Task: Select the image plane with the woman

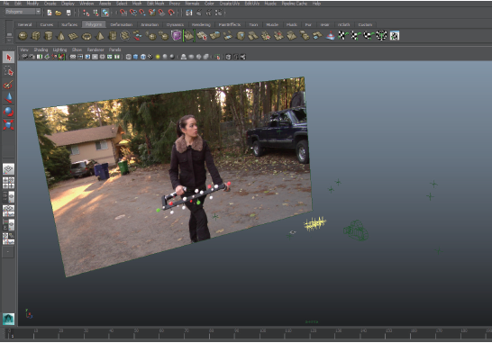Action: click(x=173, y=176)
